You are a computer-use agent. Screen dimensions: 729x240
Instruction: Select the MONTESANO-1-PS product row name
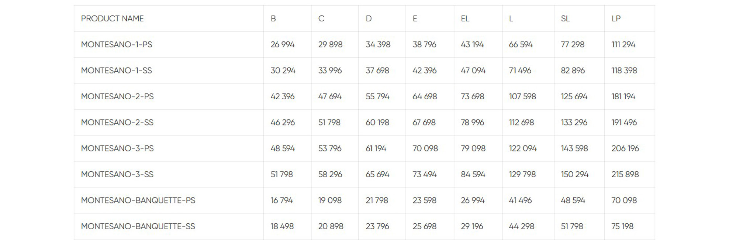click(117, 45)
